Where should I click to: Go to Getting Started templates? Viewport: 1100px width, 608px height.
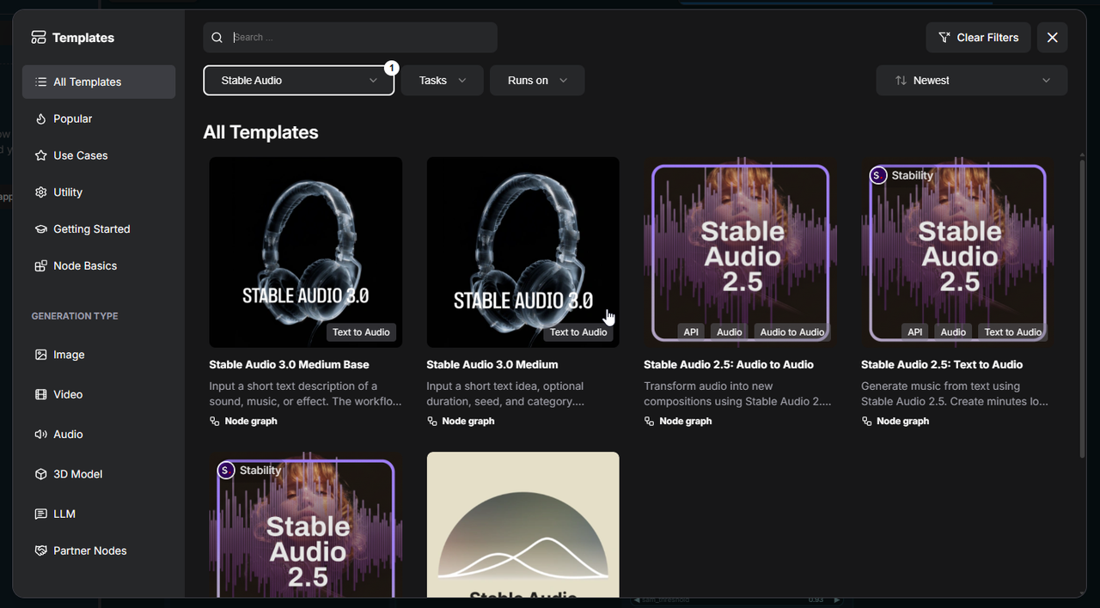[x=99, y=229]
